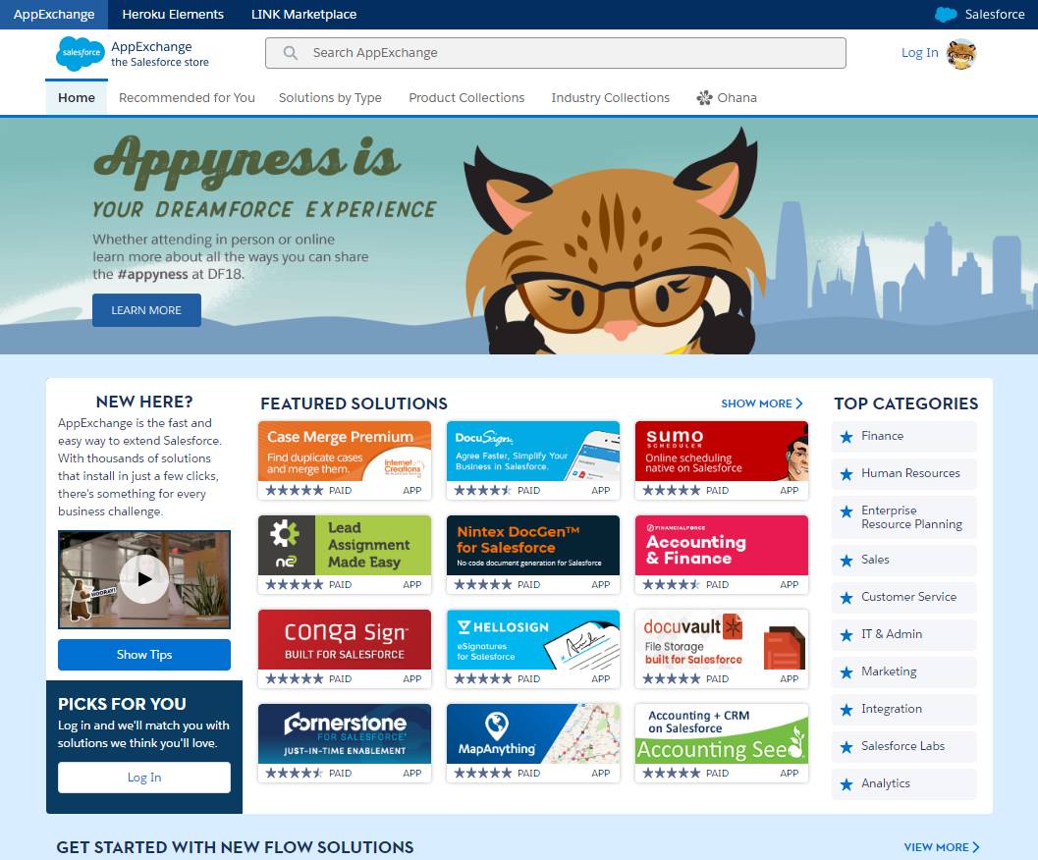The height and width of the screenshot is (860, 1038).
Task: Click the Salesforce link in top bar
Action: pyautogui.click(x=995, y=15)
